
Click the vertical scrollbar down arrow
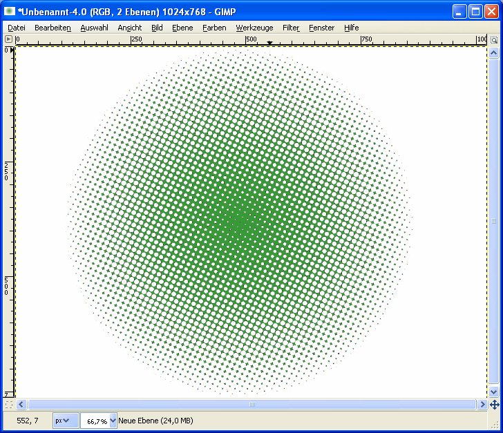(x=494, y=392)
